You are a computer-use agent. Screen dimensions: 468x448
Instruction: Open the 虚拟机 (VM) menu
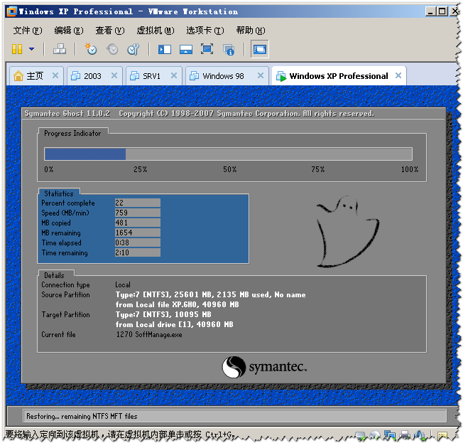pyautogui.click(x=154, y=31)
